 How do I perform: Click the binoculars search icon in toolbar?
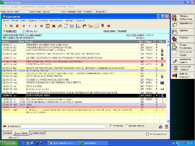pos(54,26)
